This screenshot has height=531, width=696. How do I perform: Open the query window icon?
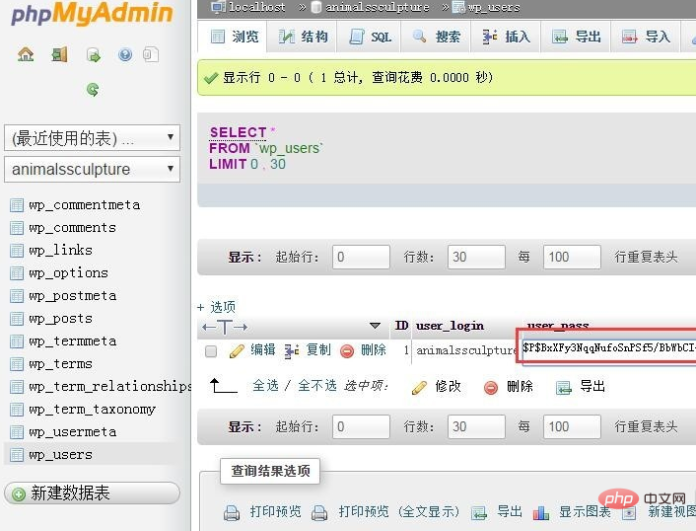pos(93,55)
